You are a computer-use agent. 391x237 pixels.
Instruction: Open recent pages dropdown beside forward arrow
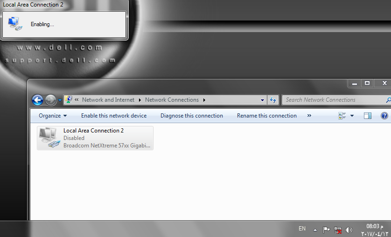[x=60, y=100]
